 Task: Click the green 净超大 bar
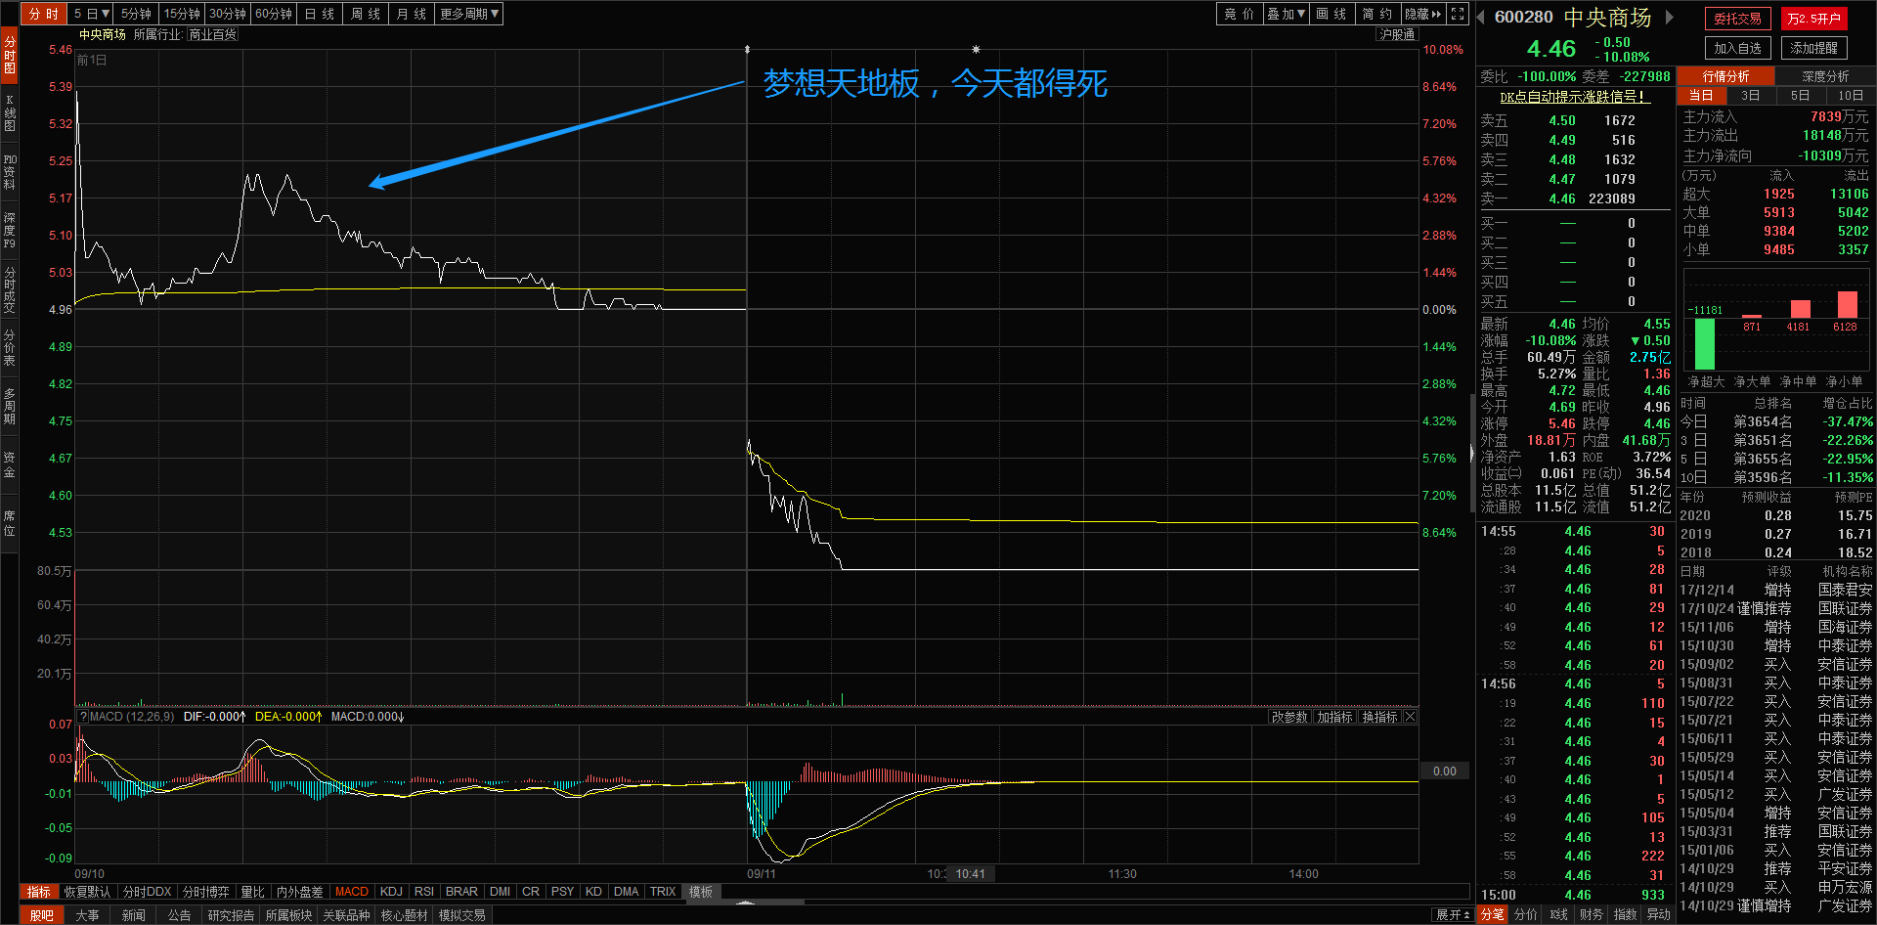point(1704,343)
